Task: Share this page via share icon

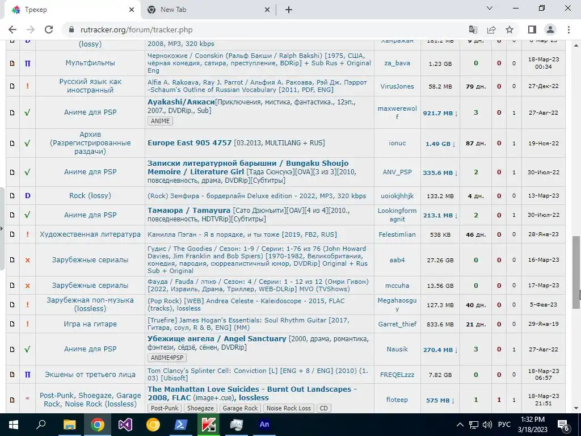Action: [x=491, y=30]
